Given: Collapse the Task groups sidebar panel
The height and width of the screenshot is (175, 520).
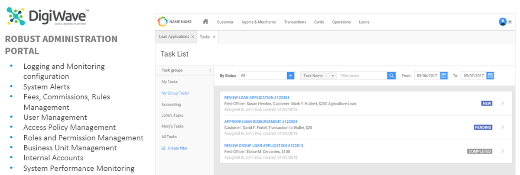Looking at the screenshot, I should [x=210, y=70].
